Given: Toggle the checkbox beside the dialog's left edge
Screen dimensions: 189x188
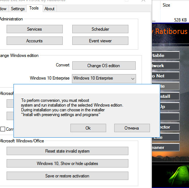Looking at the screenshot, I should pyautogui.click(x=3, y=129).
